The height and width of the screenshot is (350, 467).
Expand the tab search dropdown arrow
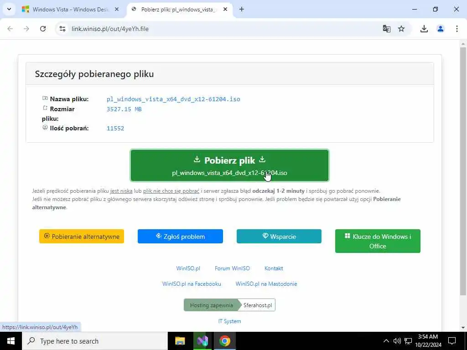point(9,9)
